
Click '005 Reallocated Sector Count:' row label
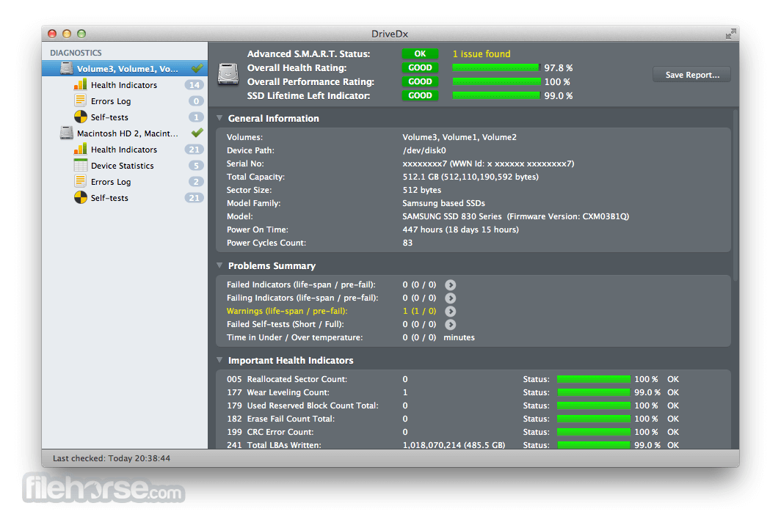point(287,379)
